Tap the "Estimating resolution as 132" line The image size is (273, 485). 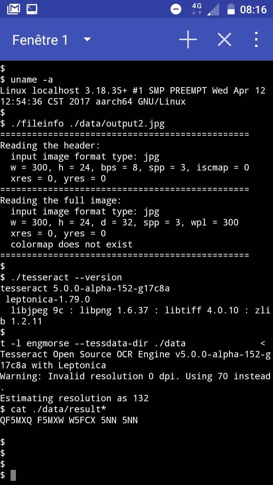tap(74, 398)
